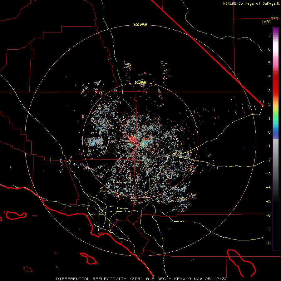Click the 7 value on color scale
Image resolution: width=281 pixels, height=281 pixels.
pyautogui.click(x=269, y=35)
